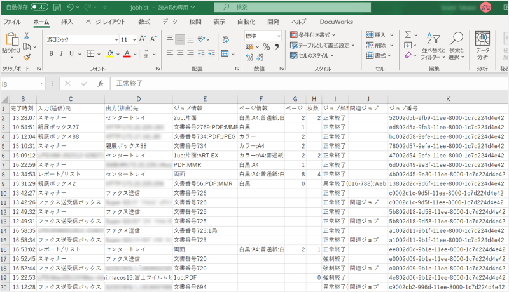This screenshot has height=292, width=509.
Task: Click the percent style icon
Action: coord(266,47)
